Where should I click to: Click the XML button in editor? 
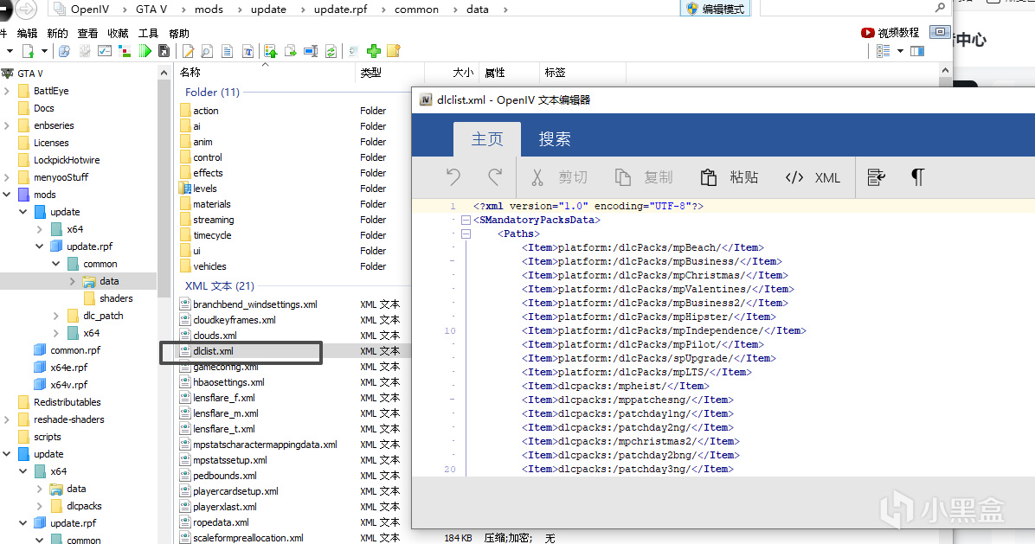pyautogui.click(x=813, y=176)
